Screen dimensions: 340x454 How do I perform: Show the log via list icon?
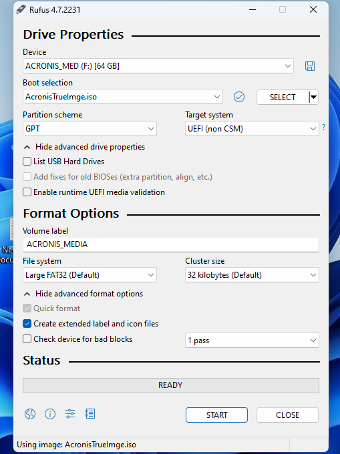[90, 414]
